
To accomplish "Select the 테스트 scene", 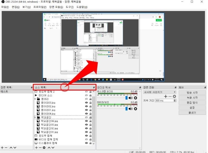I will click(16, 91).
